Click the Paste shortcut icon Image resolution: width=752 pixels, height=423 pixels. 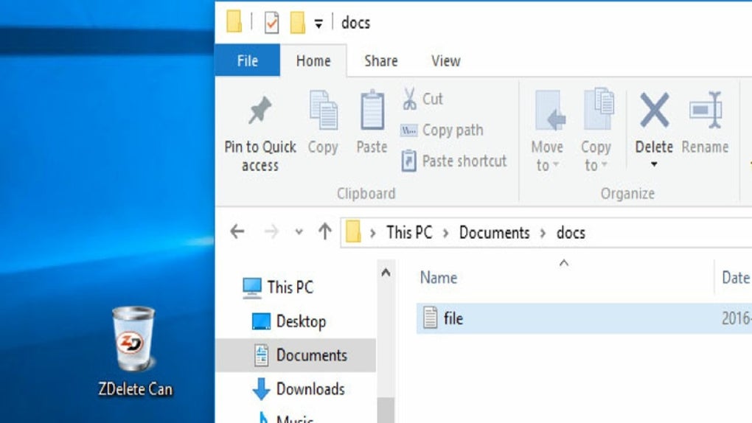408,161
